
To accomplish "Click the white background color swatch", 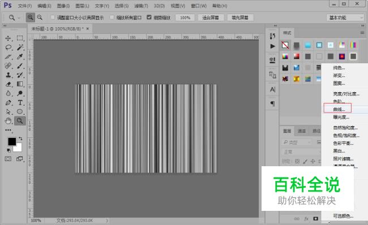I will click(19, 149).
